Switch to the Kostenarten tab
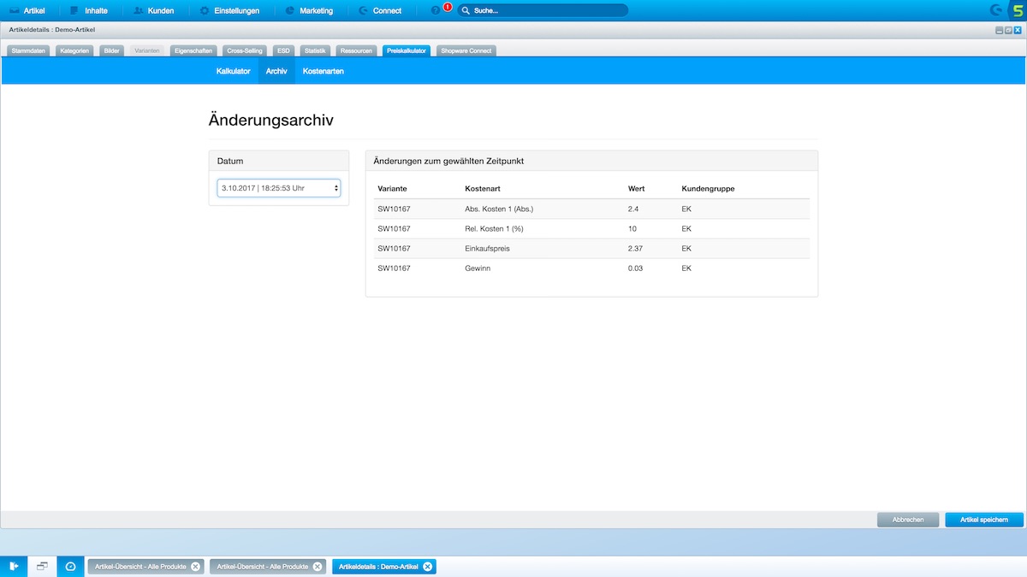1027x577 pixels. click(324, 71)
